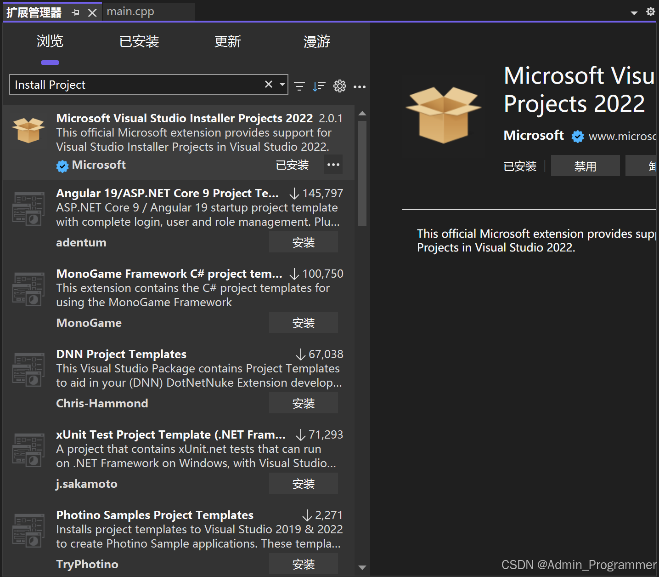
Task: Install the Chris-Hammond DNN extension
Action: click(x=304, y=403)
